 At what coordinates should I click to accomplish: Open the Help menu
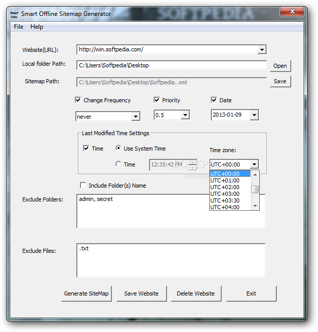point(37,27)
